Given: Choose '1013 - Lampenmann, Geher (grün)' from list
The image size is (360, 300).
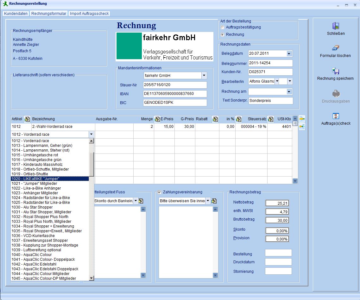Looking at the screenshot, I should pyautogui.click(x=50, y=146).
